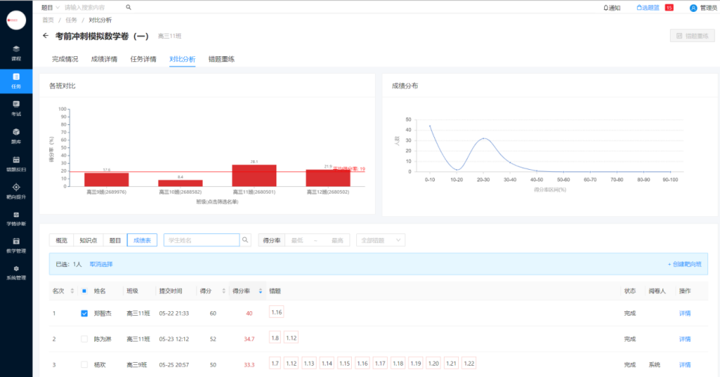Image resolution: width=720 pixels, height=377 pixels.
Task: Select the 成绩表 view tab
Action: click(x=142, y=240)
